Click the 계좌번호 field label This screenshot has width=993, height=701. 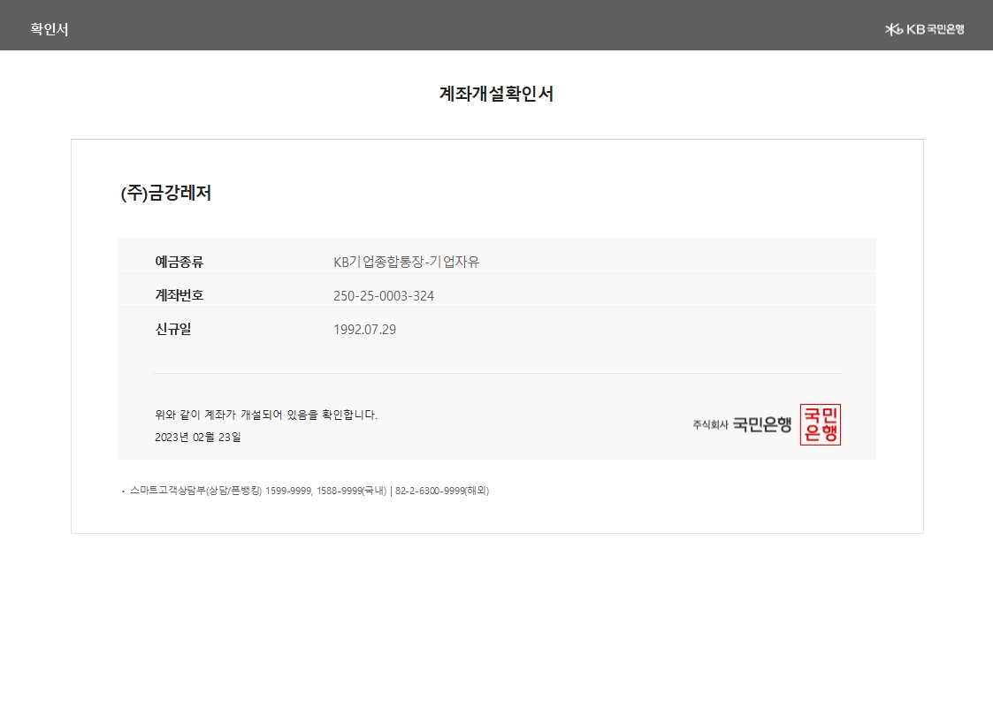[180, 295]
